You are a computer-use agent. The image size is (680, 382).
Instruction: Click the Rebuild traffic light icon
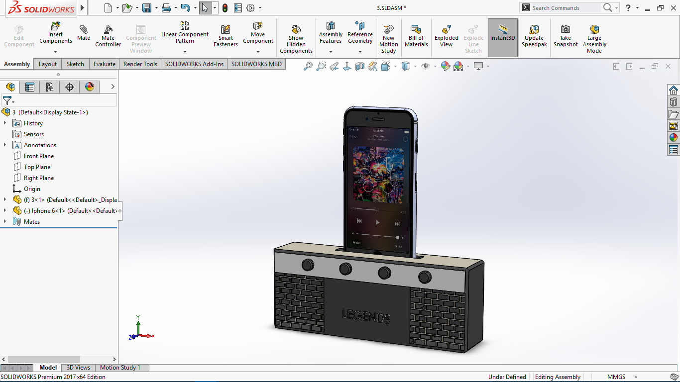(225, 8)
